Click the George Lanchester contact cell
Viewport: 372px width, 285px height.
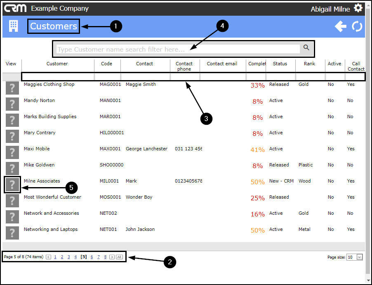[x=146, y=149]
